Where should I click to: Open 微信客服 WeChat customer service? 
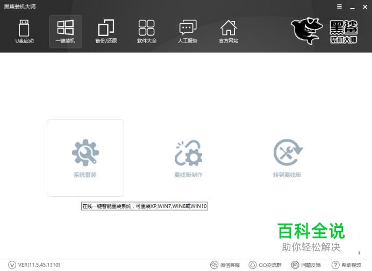click(x=225, y=265)
